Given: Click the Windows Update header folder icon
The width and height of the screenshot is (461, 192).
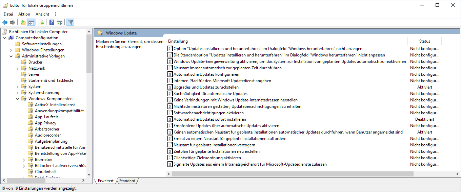Looking at the screenshot, I should (100, 33).
